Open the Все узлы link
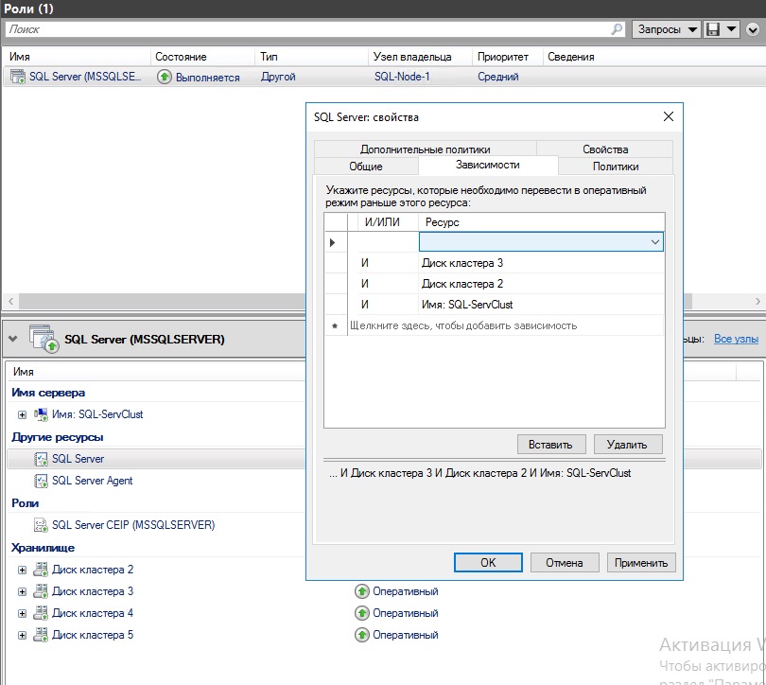This screenshot has height=685, width=766. [x=736, y=339]
